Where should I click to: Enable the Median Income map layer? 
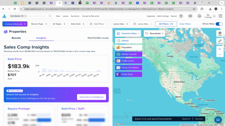[129, 54]
